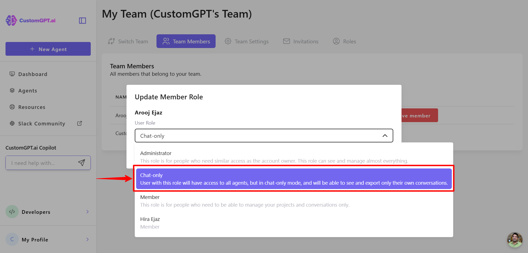Click 'Update Member Role' dialog title
Viewport: 528px width, 253px height.
pyautogui.click(x=169, y=97)
